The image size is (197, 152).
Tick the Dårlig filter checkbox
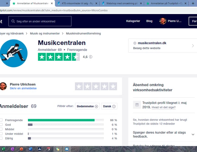(1, 138)
